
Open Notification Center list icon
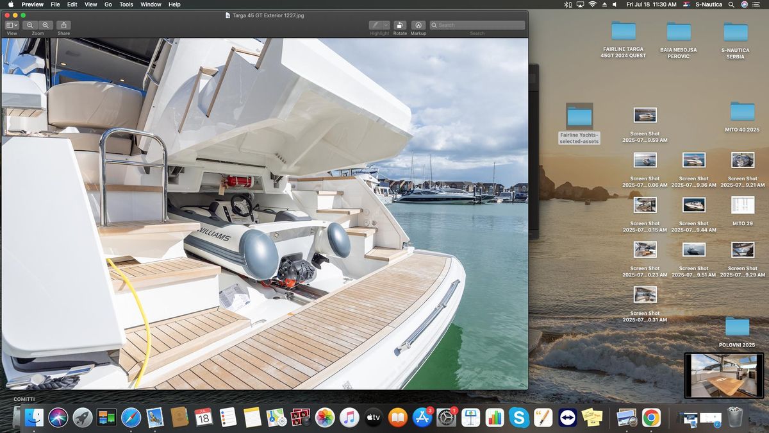pyautogui.click(x=759, y=4)
